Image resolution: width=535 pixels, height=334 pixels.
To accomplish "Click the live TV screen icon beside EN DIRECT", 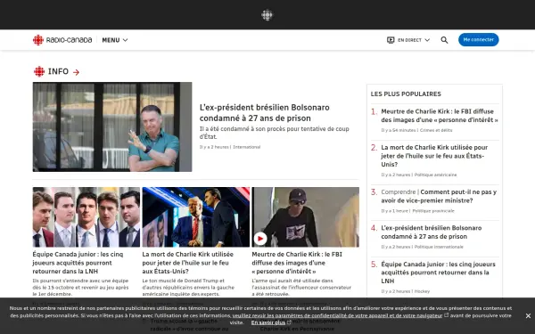I will pos(391,40).
